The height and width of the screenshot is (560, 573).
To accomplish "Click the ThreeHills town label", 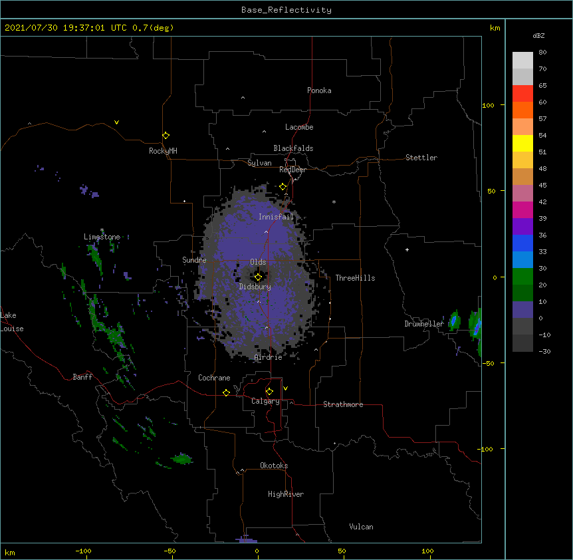I will point(355,278).
